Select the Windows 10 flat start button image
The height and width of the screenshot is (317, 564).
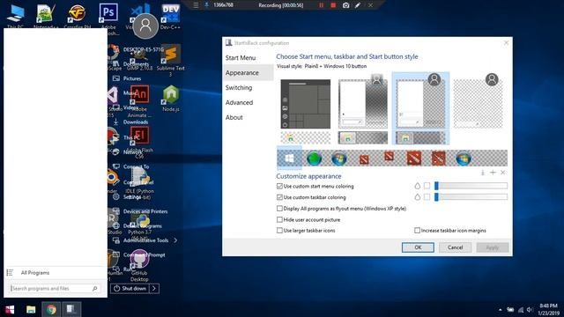click(289, 158)
